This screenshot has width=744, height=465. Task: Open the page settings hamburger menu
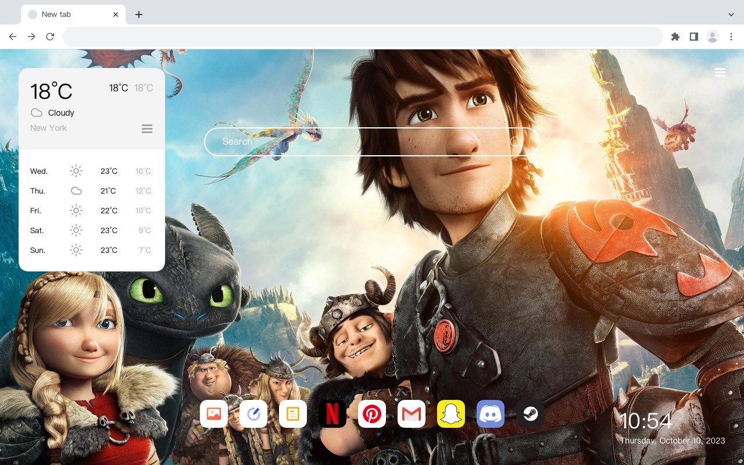(720, 72)
